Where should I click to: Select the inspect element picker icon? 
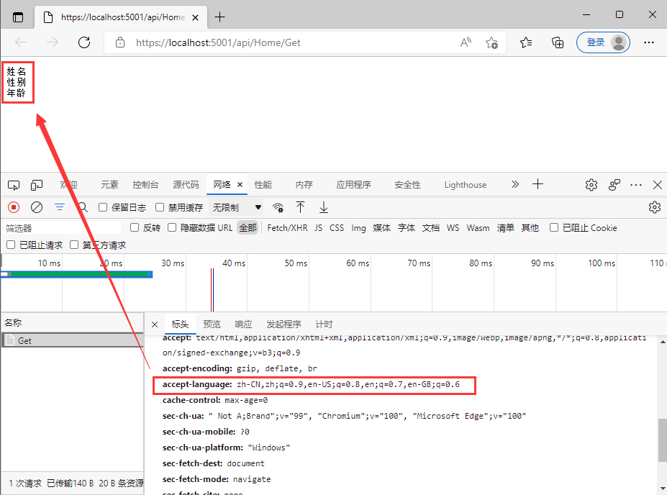click(13, 184)
